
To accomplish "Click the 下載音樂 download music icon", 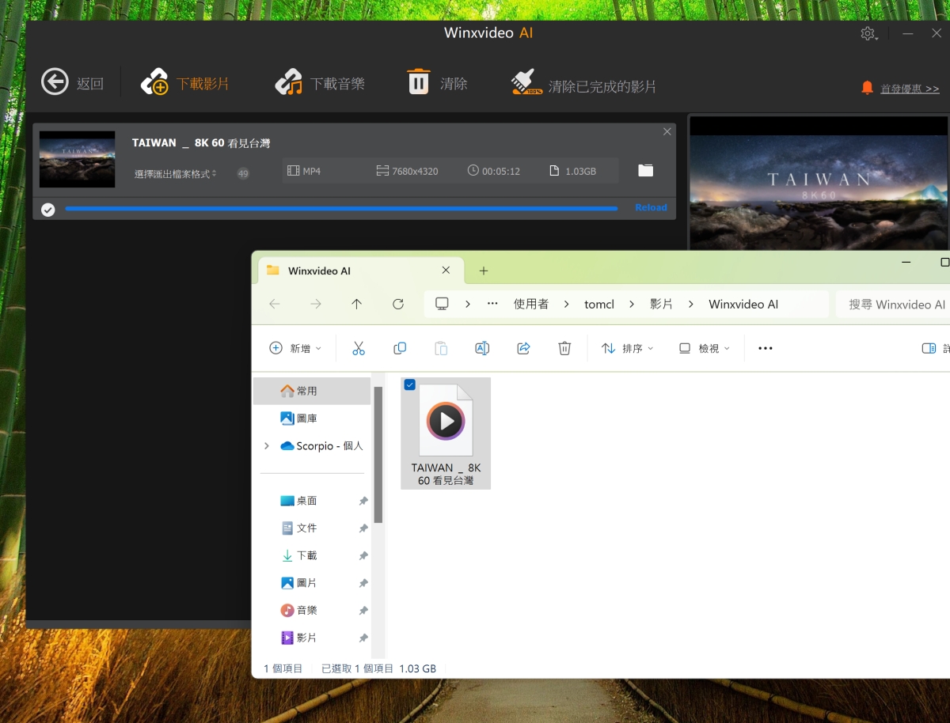I will coord(289,82).
